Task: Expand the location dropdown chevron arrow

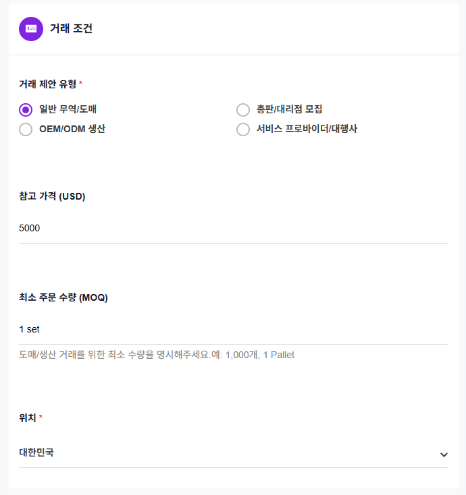Action: click(x=444, y=455)
